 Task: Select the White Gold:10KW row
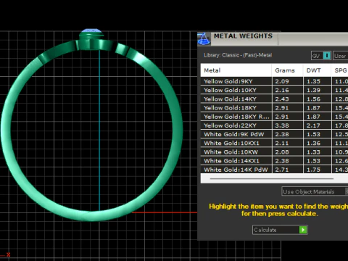pos(274,152)
